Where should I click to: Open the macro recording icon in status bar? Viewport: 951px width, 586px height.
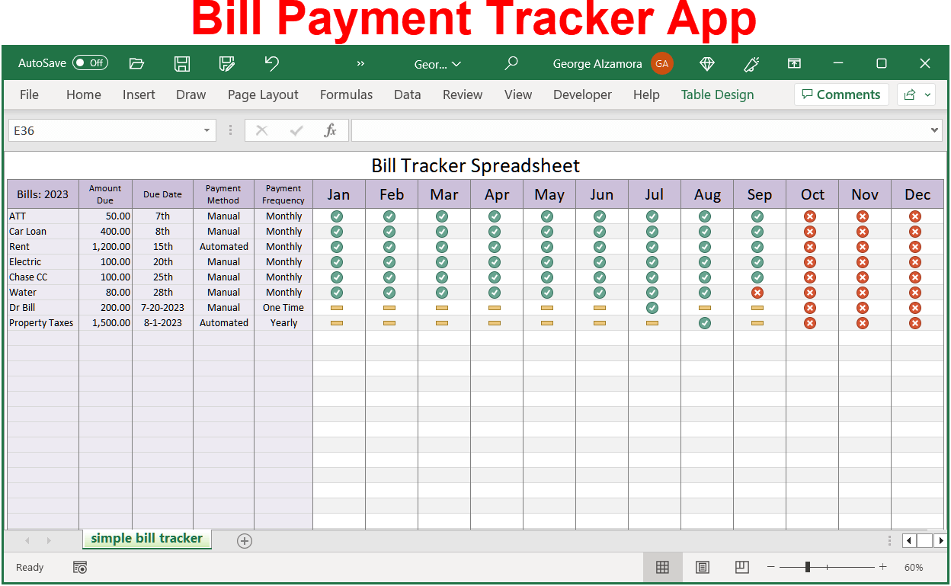pyautogui.click(x=80, y=567)
